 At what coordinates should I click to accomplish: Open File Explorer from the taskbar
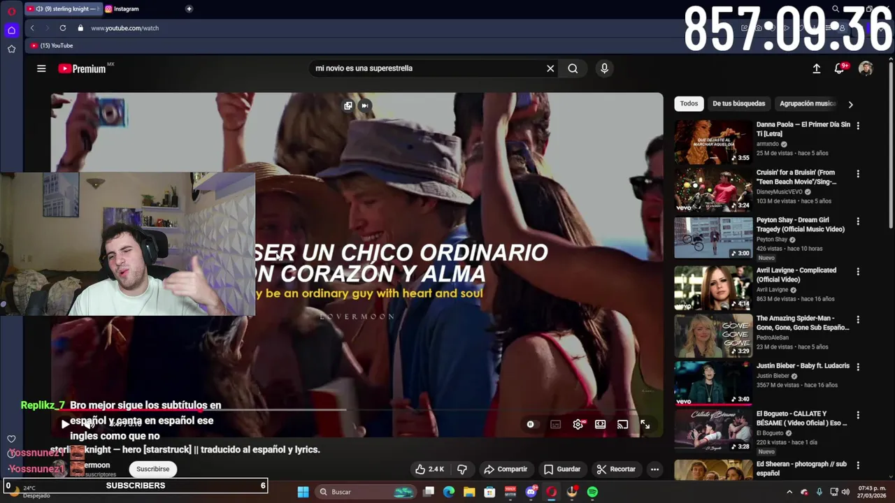(x=469, y=492)
